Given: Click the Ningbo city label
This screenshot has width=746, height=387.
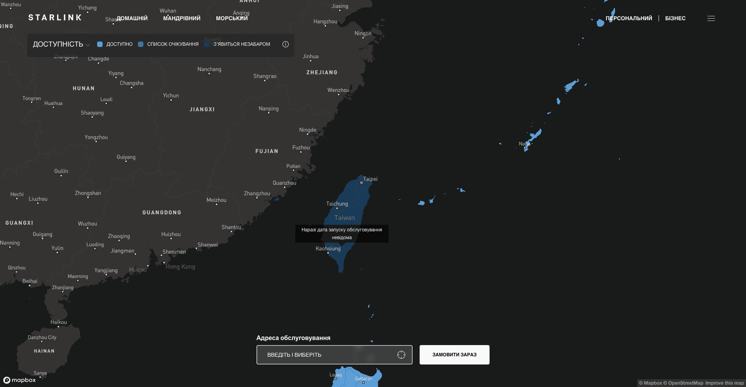Looking at the screenshot, I should [x=363, y=33].
